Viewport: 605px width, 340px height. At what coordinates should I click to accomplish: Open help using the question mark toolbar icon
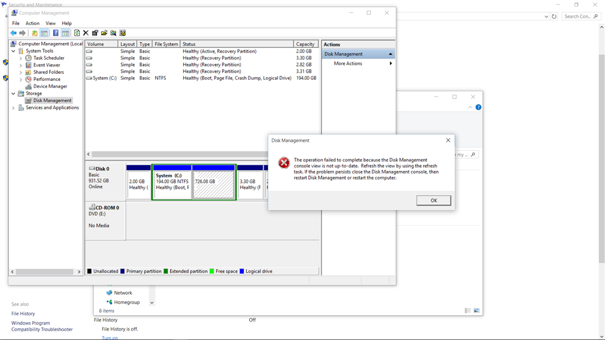[x=56, y=32]
